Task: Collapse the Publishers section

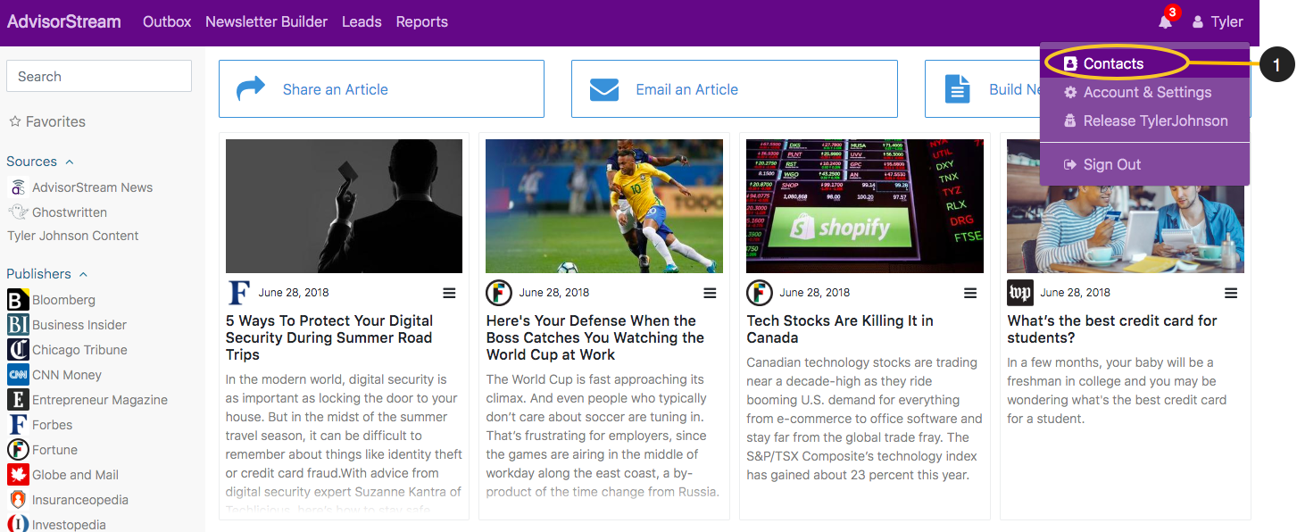Action: tap(47, 274)
